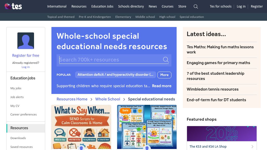Select Pre-K and Kindergarten sub-navigation link

95,17
